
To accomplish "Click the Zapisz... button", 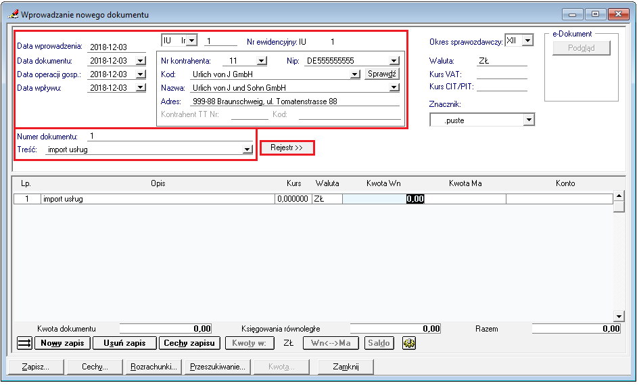I will point(35,367).
